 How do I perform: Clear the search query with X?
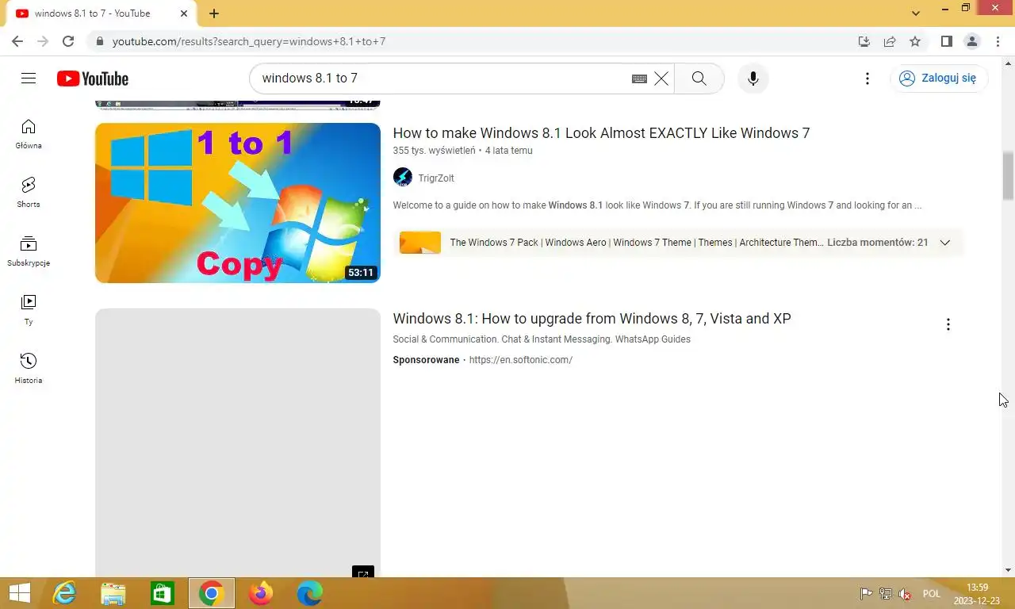click(661, 79)
